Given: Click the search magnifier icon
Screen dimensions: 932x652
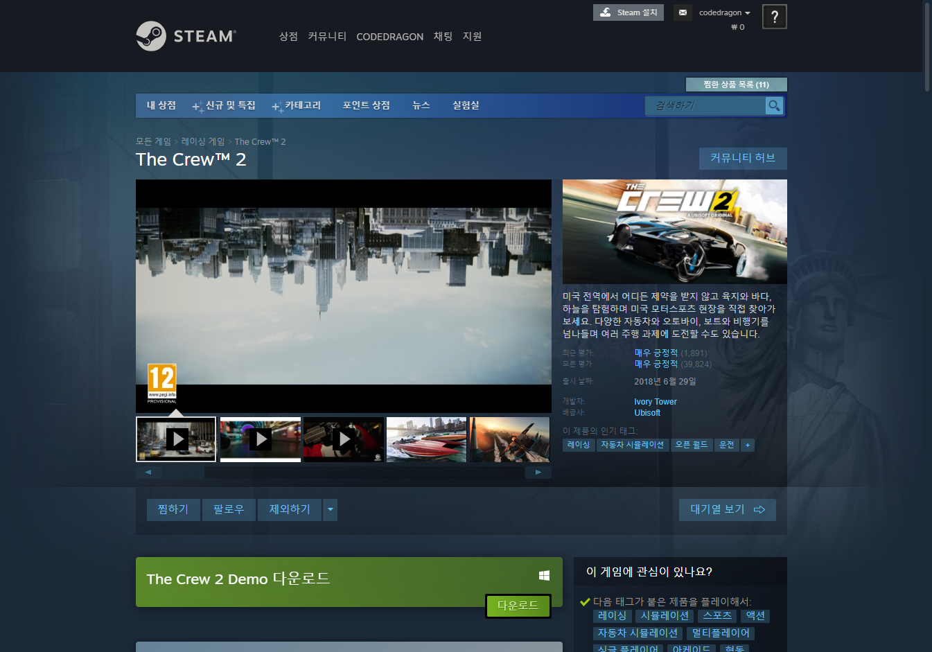Looking at the screenshot, I should (x=774, y=105).
